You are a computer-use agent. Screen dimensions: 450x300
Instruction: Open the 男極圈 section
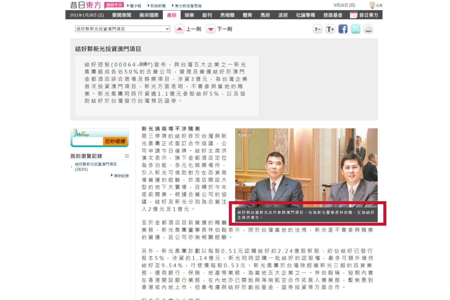227,15
